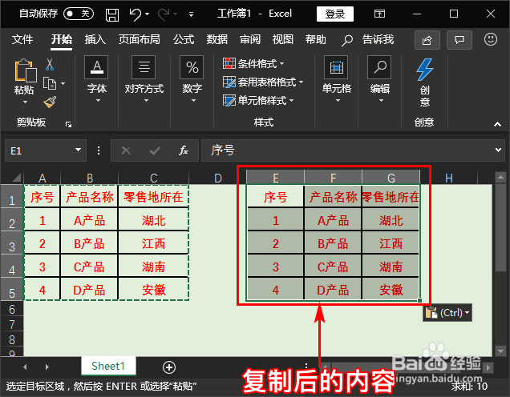
Task: Open Ribbon Display Options icon
Action: click(379, 14)
